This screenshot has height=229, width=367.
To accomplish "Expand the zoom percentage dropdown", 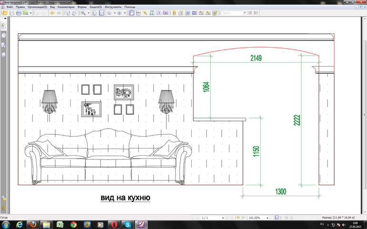I will point(268,218).
